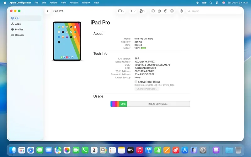Open the view mode dropdown in toolbar
The image size is (251, 157).
tap(121, 11)
